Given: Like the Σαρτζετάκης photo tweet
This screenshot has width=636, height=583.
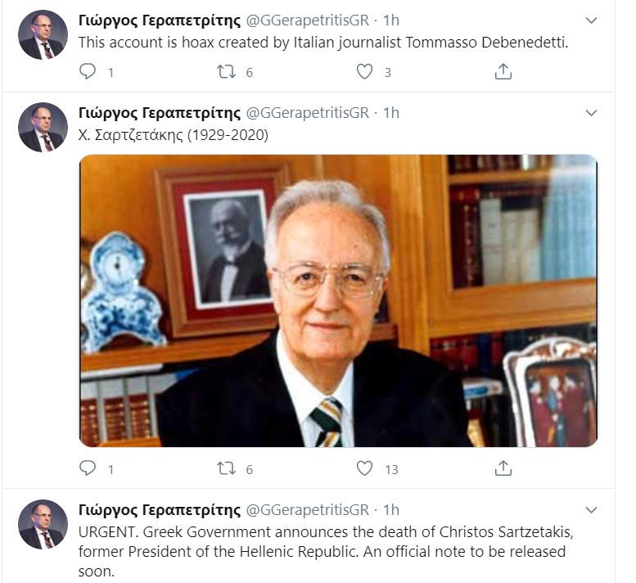Looking at the screenshot, I should 364,468.
